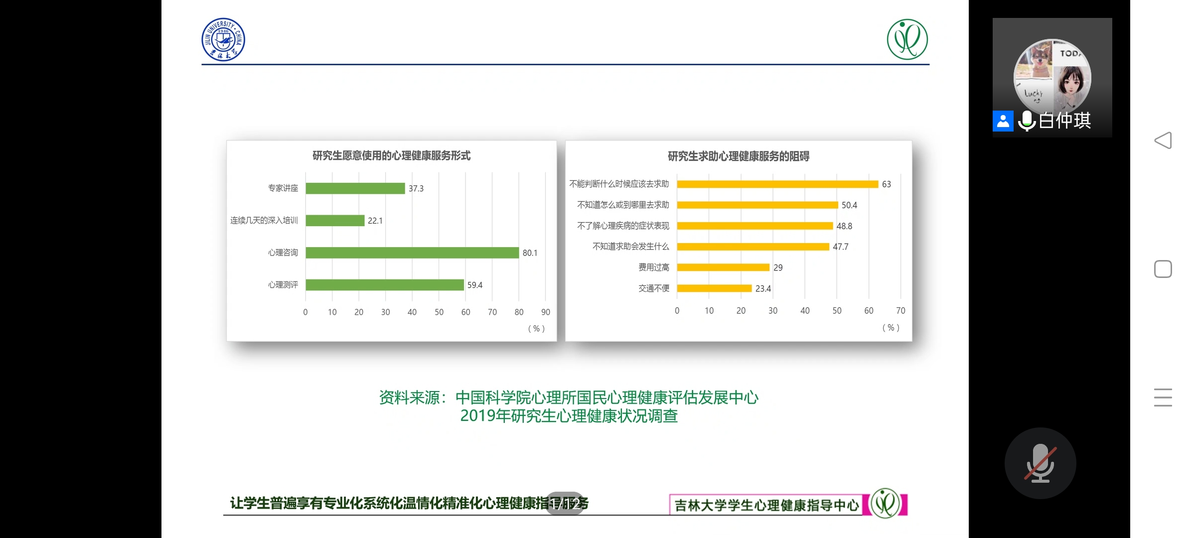Select the yellow 费用过高 29 bar
This screenshot has width=1196, height=538.
[x=723, y=268]
